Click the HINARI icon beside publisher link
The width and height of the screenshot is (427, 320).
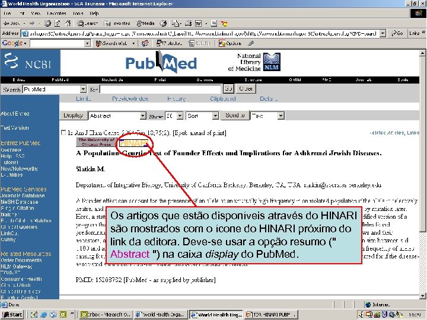[x=134, y=143]
